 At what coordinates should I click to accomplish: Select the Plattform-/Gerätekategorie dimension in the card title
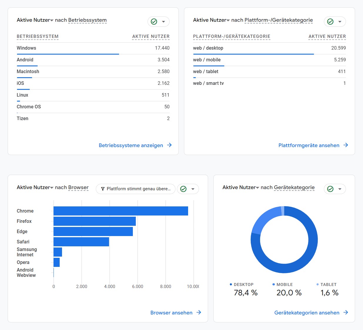(278, 20)
